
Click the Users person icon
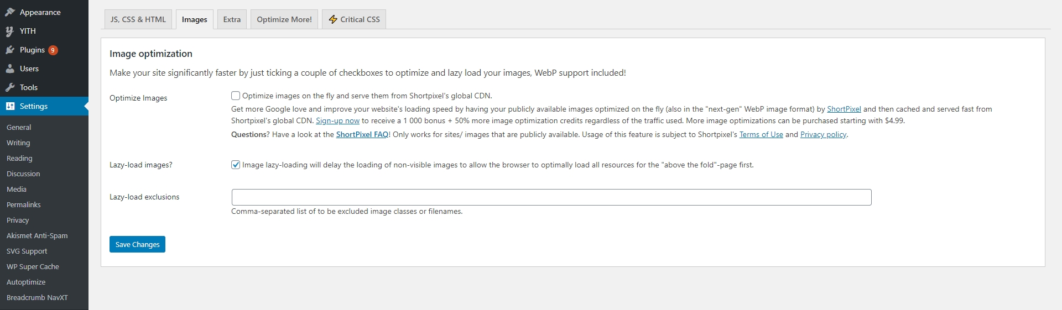(10, 69)
